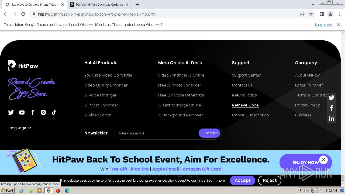Share via floating Facebook side button
This screenshot has width=345, height=194.
click(332, 108)
